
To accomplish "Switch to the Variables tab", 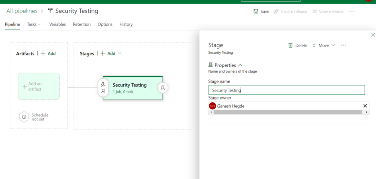I will (57, 24).
